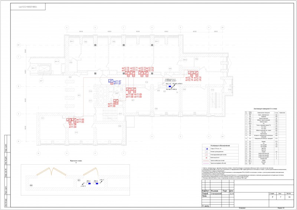Click the red label кп11.69

tap(138, 97)
